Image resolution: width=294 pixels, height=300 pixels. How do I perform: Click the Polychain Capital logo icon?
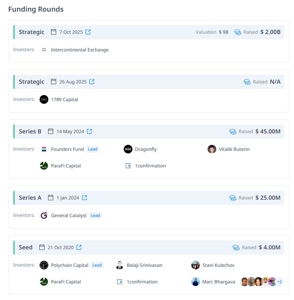pyautogui.click(x=44, y=265)
